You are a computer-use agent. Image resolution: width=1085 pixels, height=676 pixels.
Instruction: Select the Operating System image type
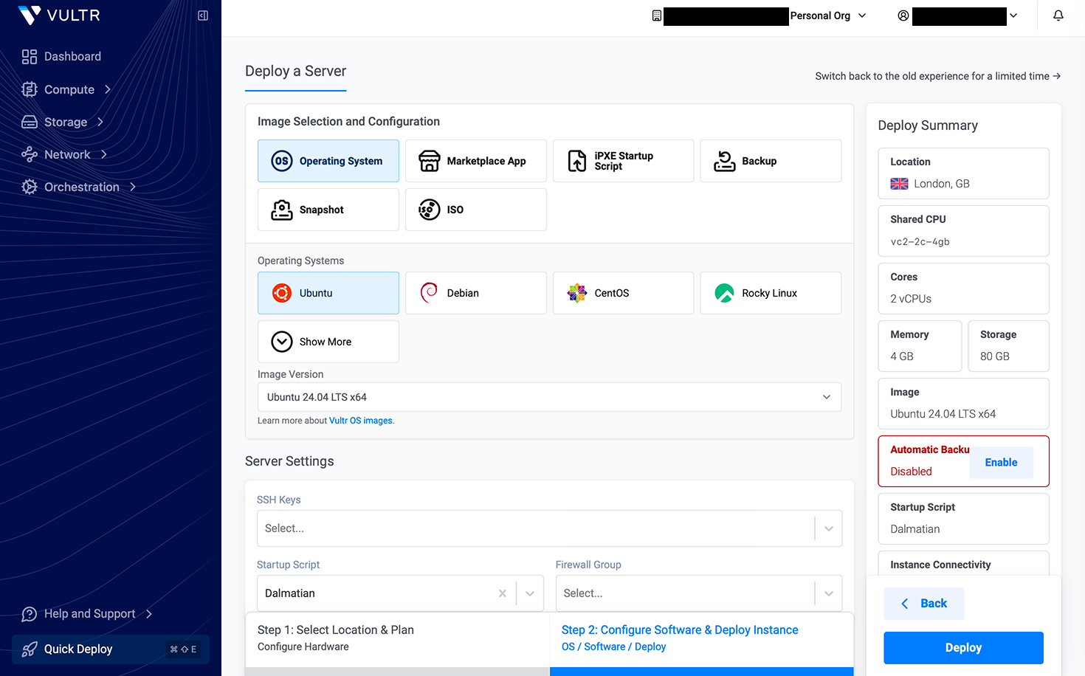[328, 161]
